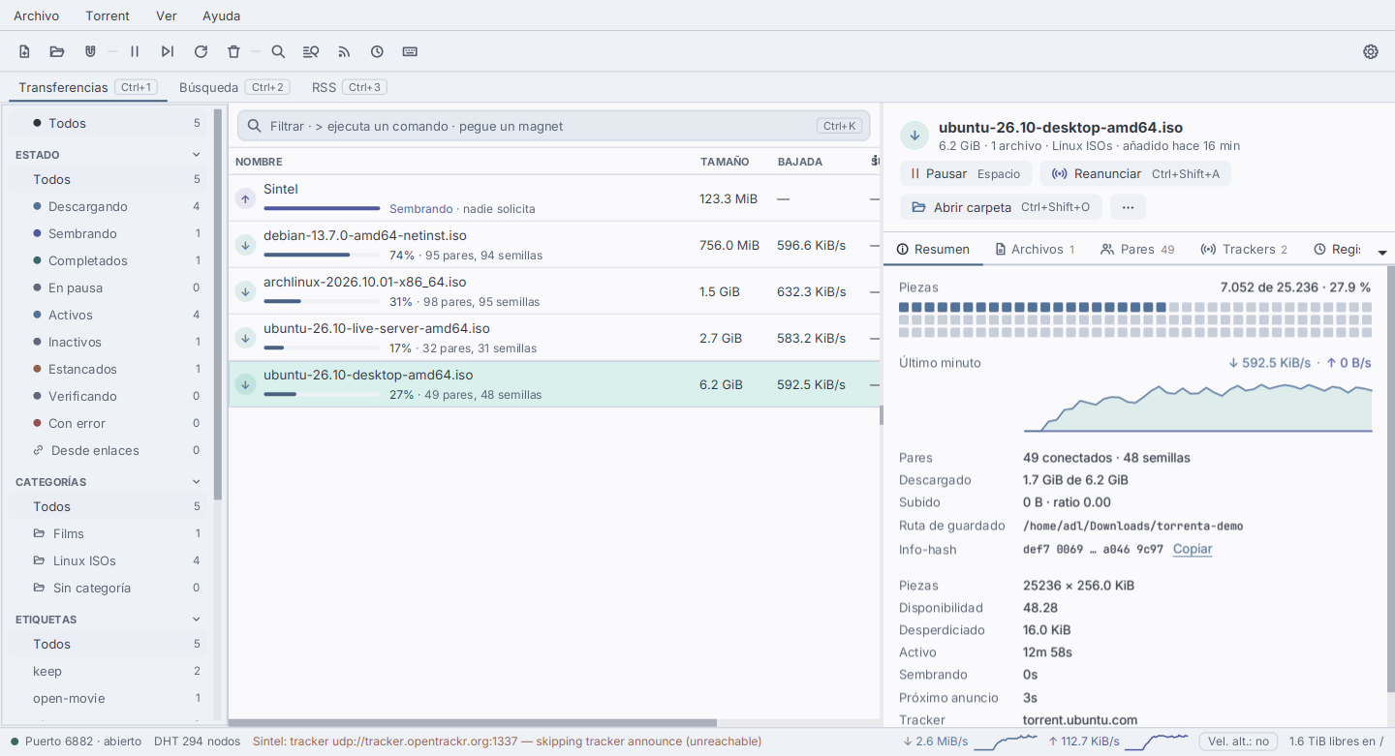
Task: Click the Filtrar command search field
Action: tap(554, 126)
